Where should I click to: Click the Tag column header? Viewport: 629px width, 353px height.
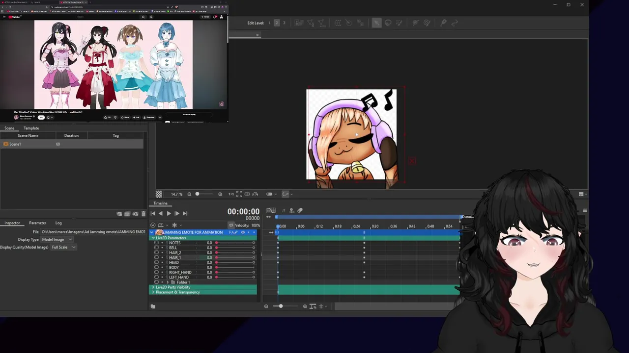click(x=115, y=136)
